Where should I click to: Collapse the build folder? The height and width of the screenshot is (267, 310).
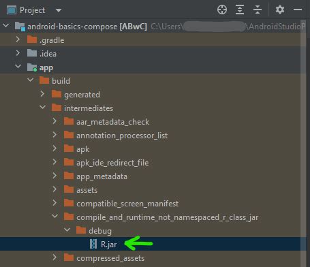point(31,80)
